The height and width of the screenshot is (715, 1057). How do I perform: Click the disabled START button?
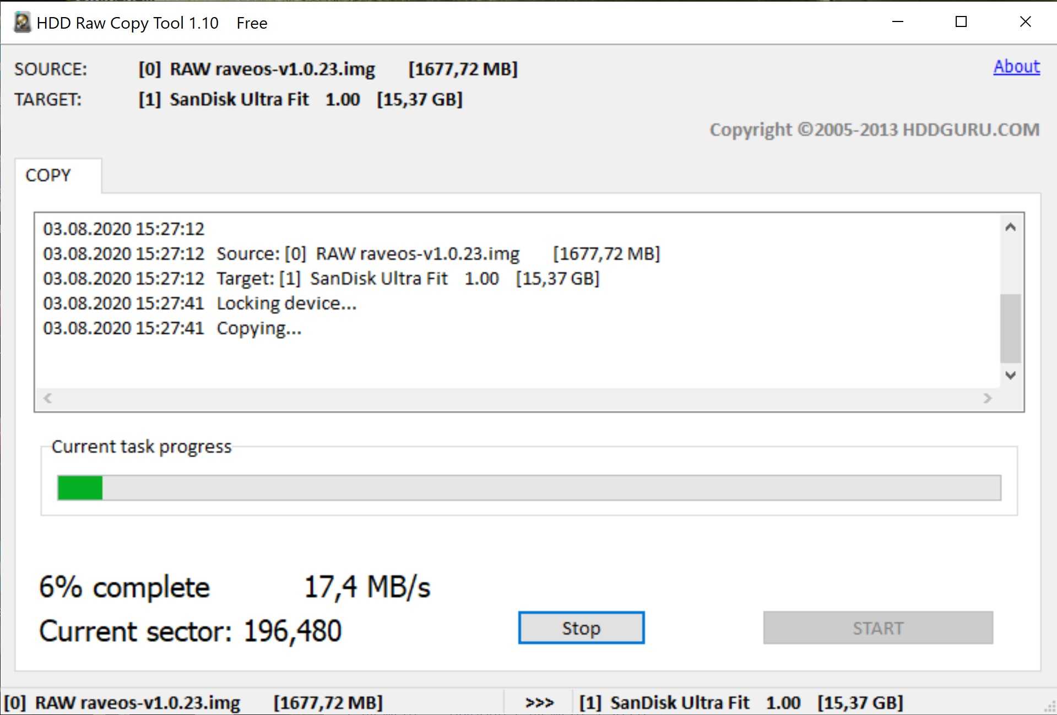(x=877, y=628)
